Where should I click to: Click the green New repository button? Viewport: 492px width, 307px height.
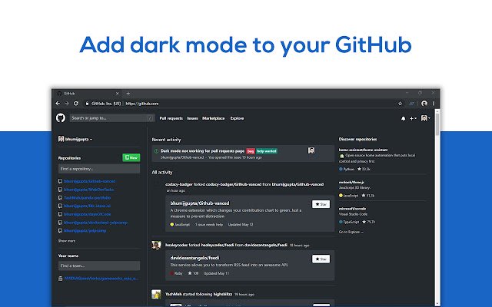131,157
